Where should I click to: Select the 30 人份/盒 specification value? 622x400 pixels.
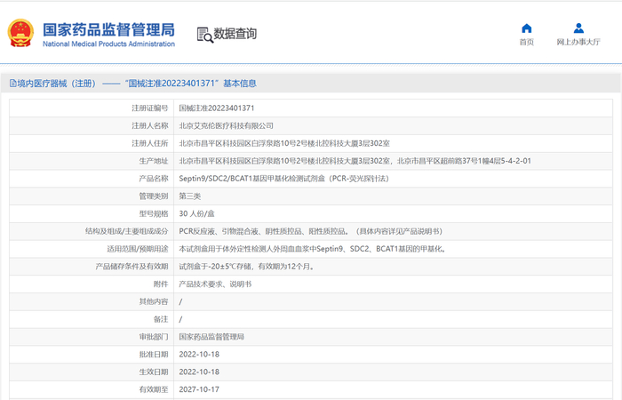pyautogui.click(x=196, y=213)
